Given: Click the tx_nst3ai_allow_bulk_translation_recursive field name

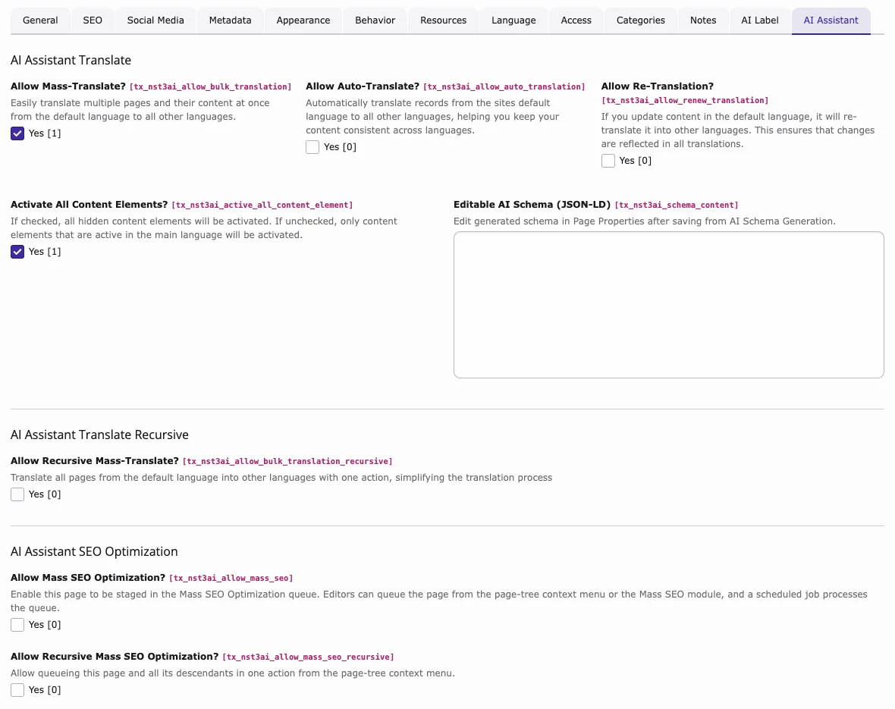Looking at the screenshot, I should [287, 461].
